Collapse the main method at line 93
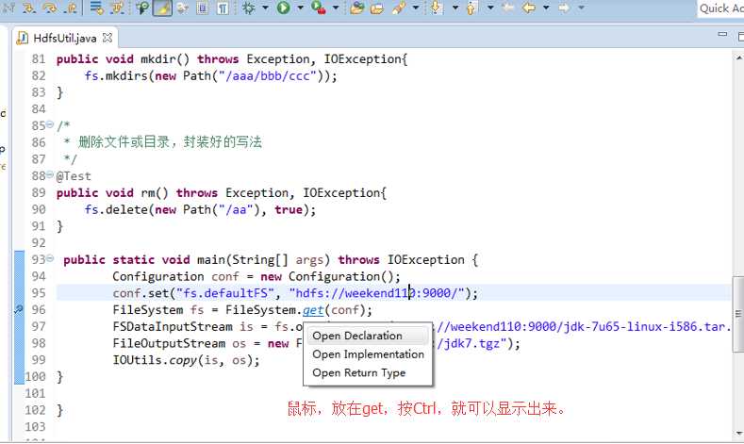This screenshot has width=744, height=444. pyautogui.click(x=50, y=258)
